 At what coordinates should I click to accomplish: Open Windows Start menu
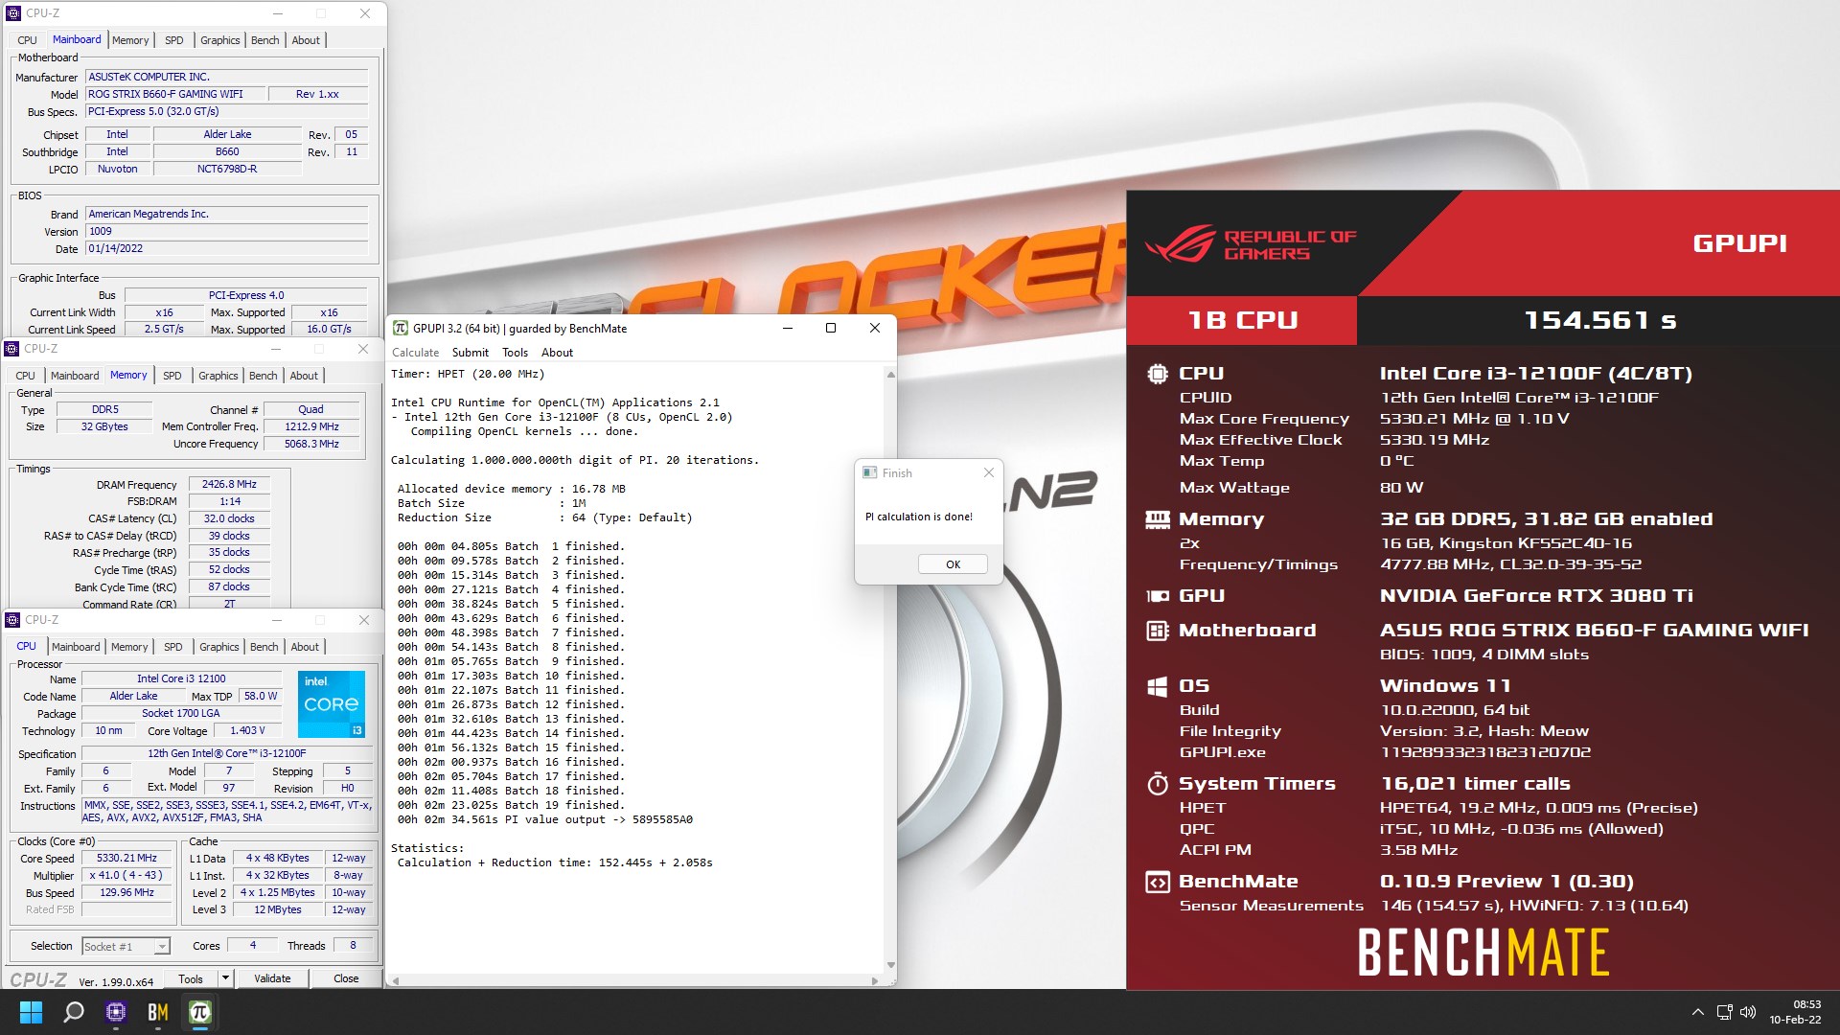31,1012
